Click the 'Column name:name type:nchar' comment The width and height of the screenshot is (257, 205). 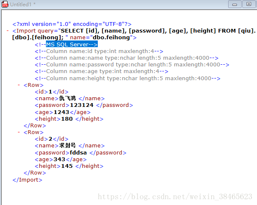point(127,58)
